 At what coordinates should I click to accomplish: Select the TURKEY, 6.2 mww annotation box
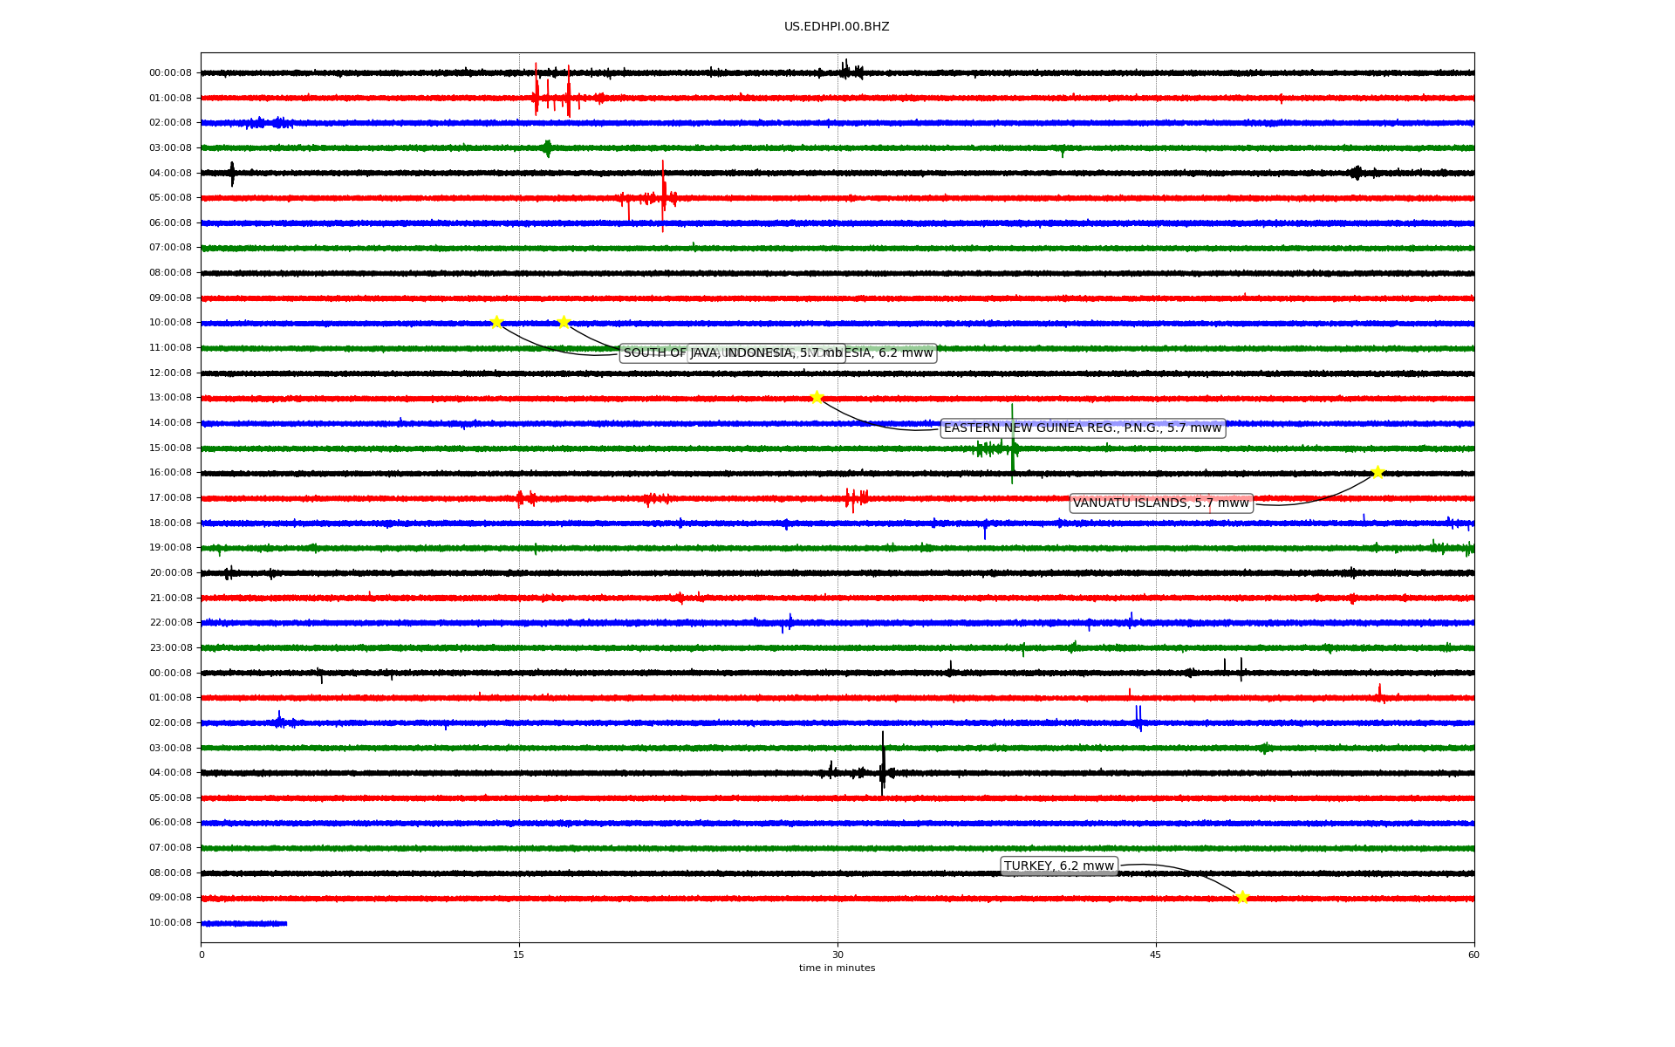click(1059, 866)
